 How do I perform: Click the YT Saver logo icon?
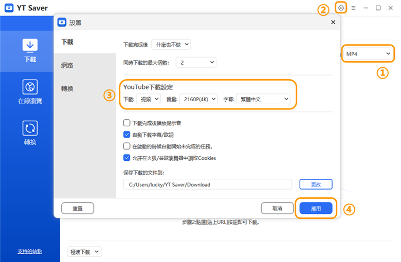[9, 8]
